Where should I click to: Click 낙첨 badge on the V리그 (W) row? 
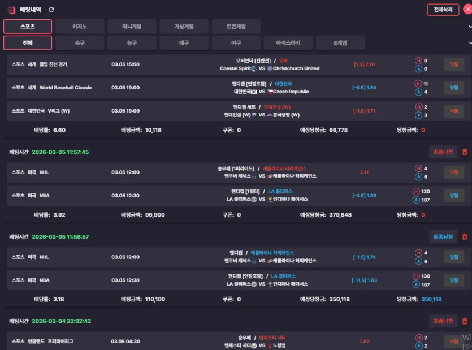[454, 111]
